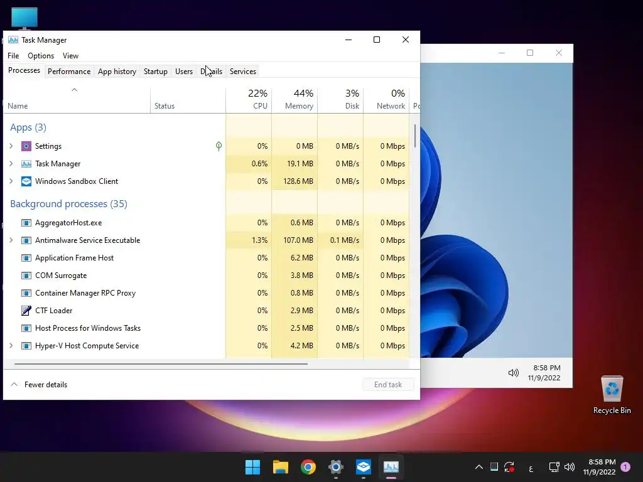
Task: Click the Application Frame Host icon
Action: coord(26,258)
